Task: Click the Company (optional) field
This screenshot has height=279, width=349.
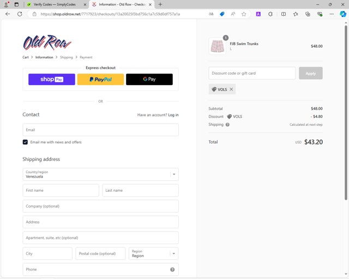Action: point(100,206)
